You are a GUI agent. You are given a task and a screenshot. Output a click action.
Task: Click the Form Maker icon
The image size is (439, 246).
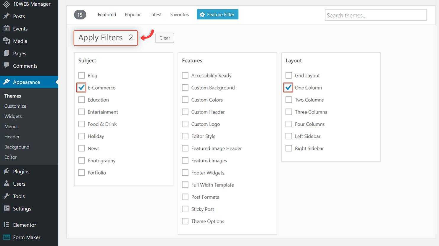[x=7, y=237]
